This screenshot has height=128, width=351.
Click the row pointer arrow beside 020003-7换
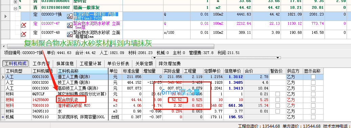[5, 16]
